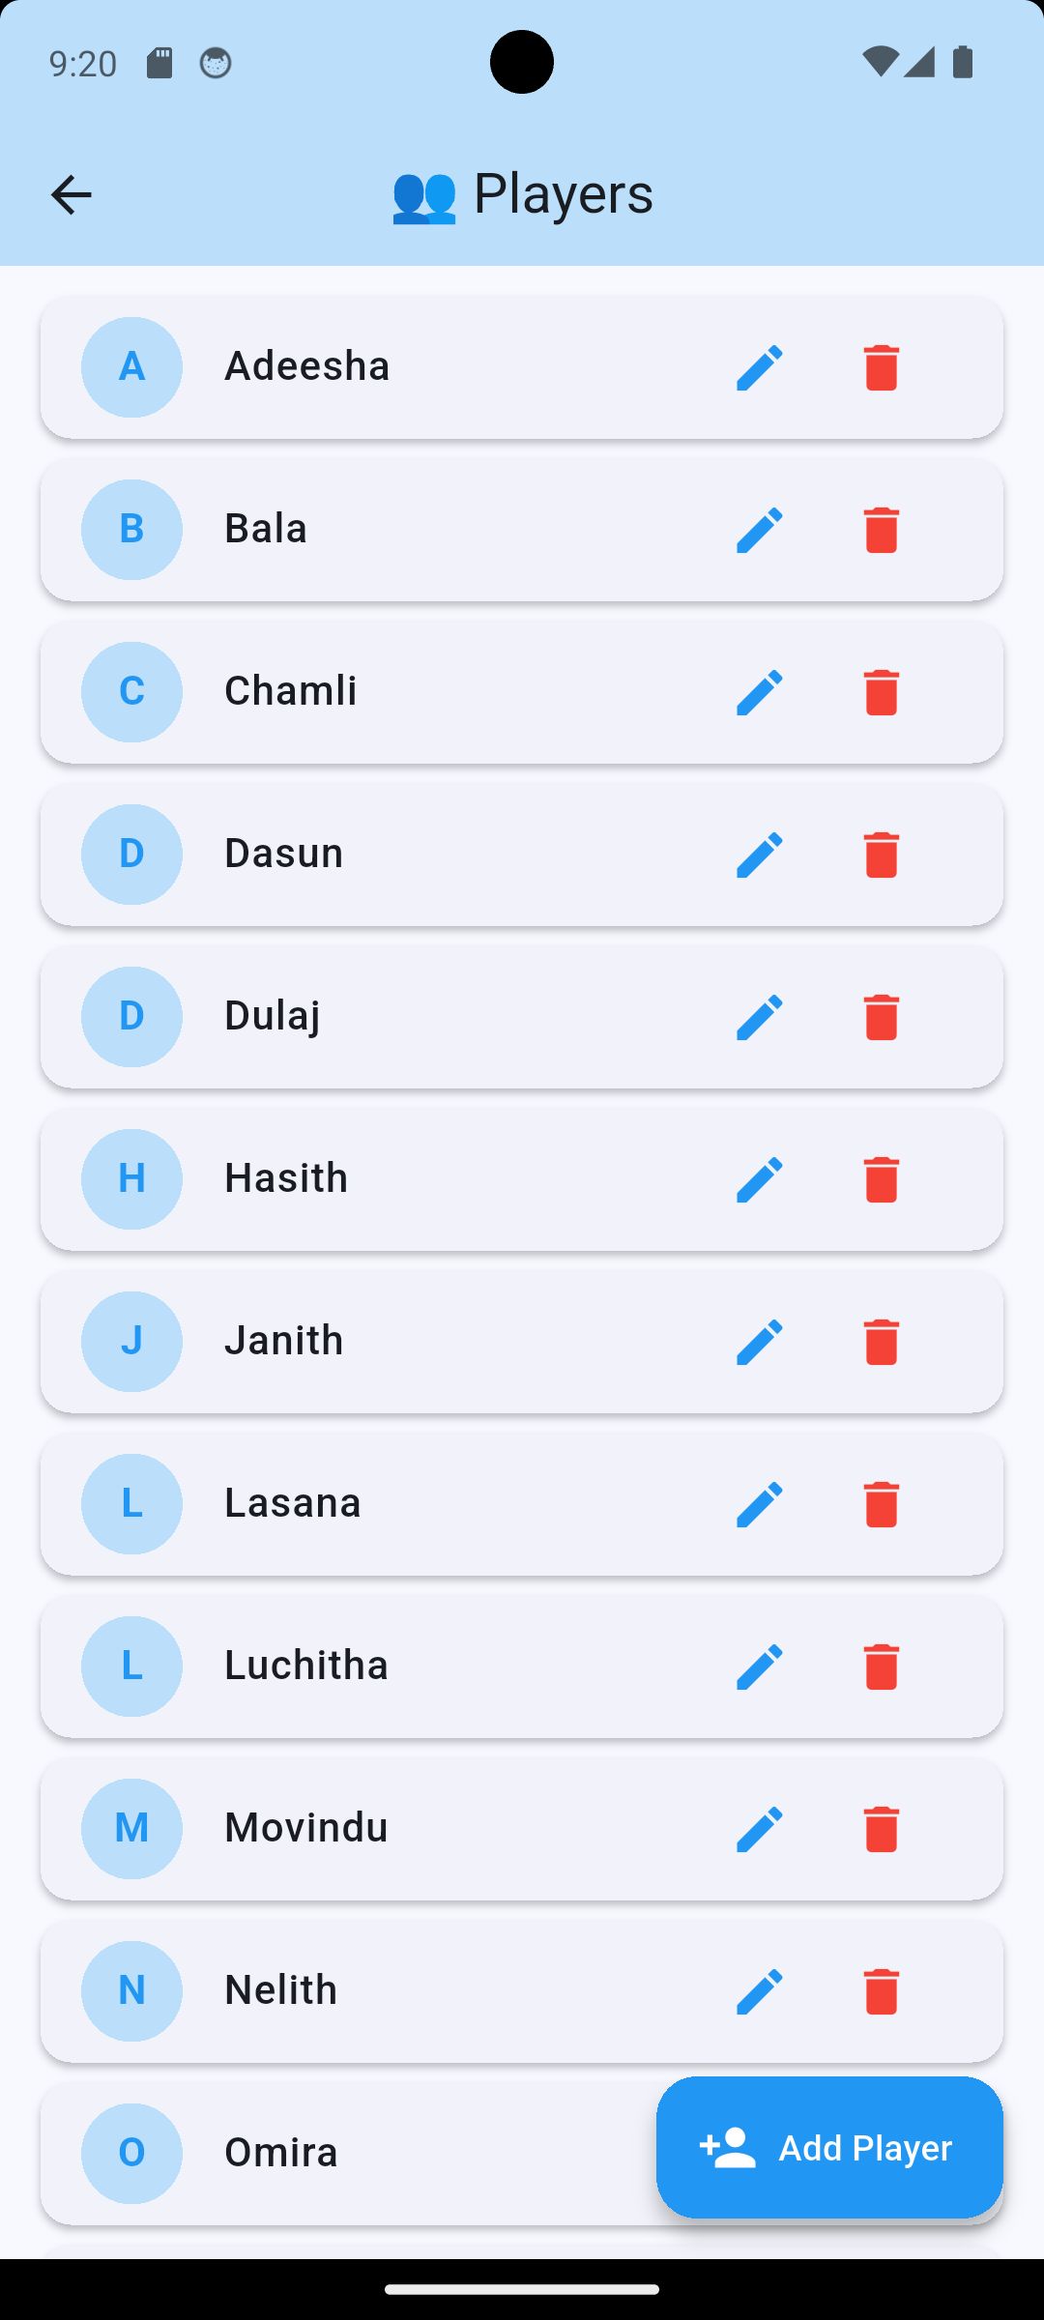This screenshot has height=2320, width=1044.
Task: Delete the Dulaj player entry
Action: click(881, 1017)
